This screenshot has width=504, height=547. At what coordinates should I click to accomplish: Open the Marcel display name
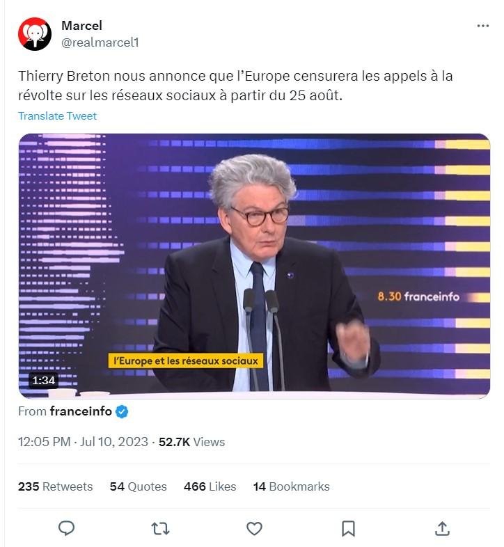coord(81,26)
